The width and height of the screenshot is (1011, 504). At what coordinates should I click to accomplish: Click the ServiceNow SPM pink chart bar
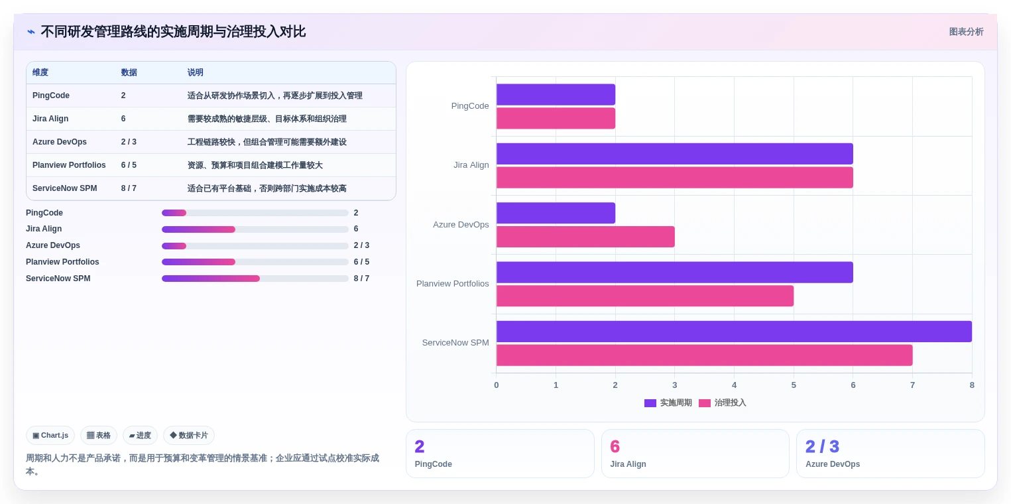(x=705, y=355)
